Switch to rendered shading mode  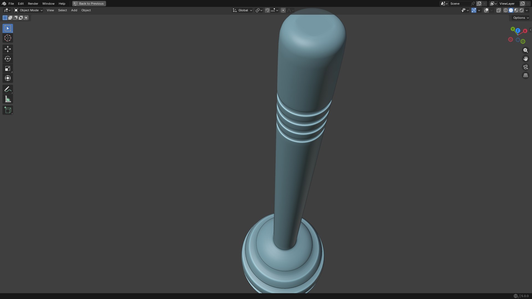[521, 10]
